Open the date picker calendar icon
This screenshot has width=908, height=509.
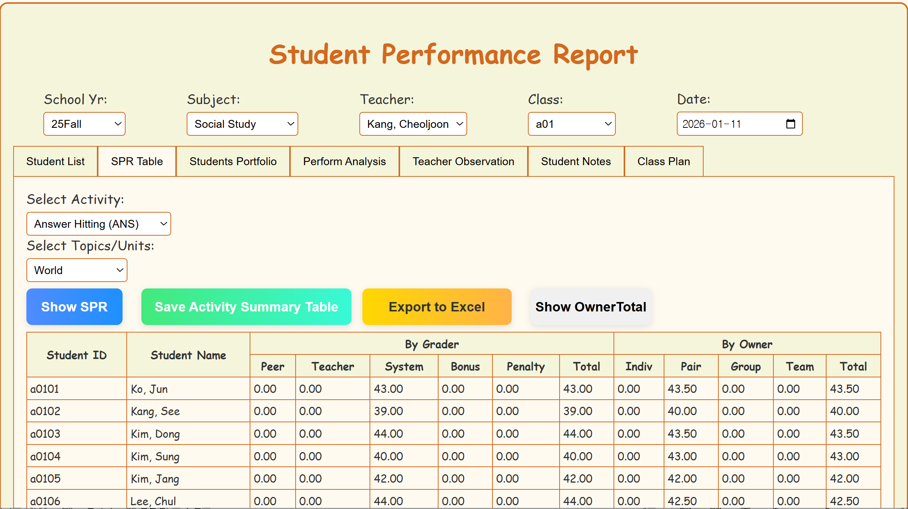tap(790, 124)
